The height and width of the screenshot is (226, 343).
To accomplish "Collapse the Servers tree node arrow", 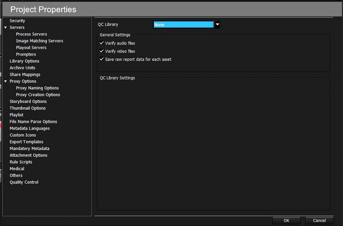I will [x=5, y=27].
